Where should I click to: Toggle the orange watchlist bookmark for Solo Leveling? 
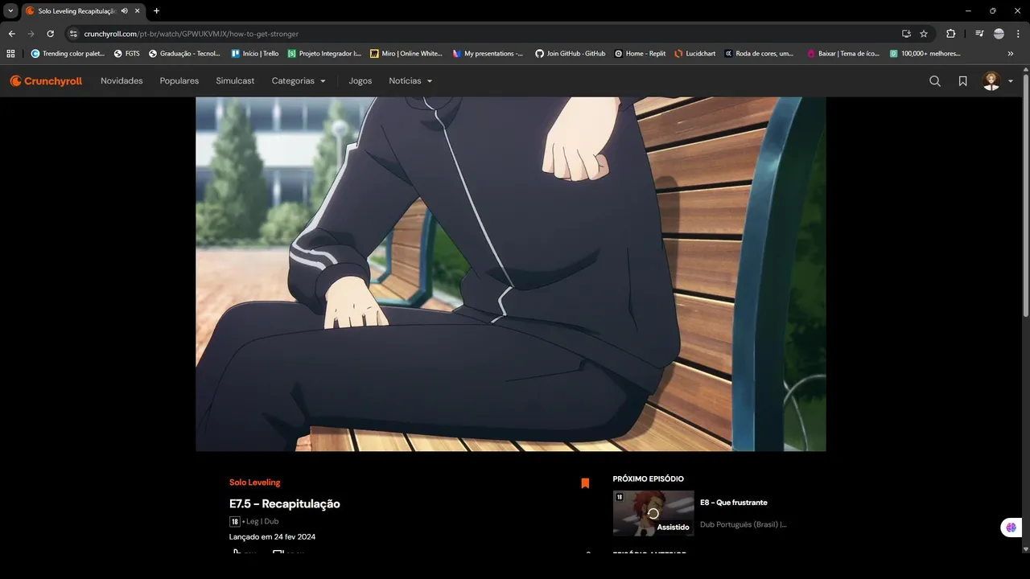coord(585,483)
